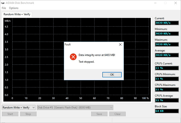Click the Stop button
The height and width of the screenshot is (123, 181).
[28, 114]
